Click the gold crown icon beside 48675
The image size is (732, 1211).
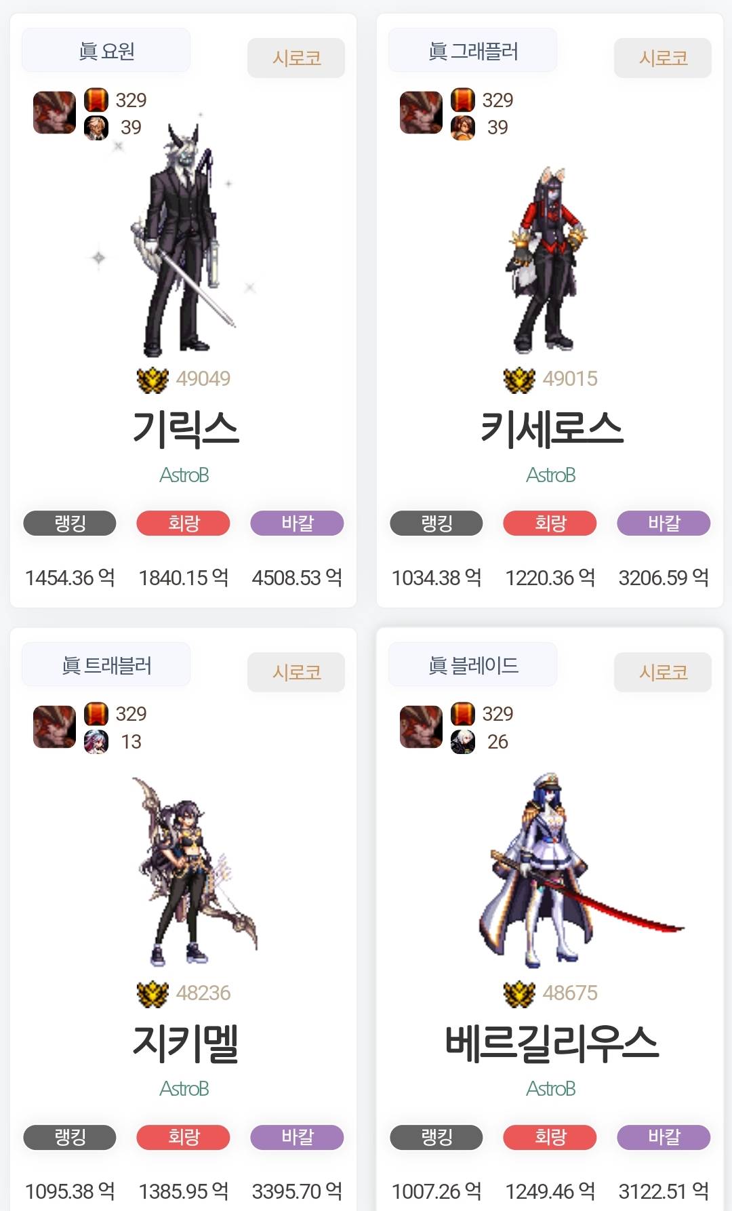click(x=519, y=994)
